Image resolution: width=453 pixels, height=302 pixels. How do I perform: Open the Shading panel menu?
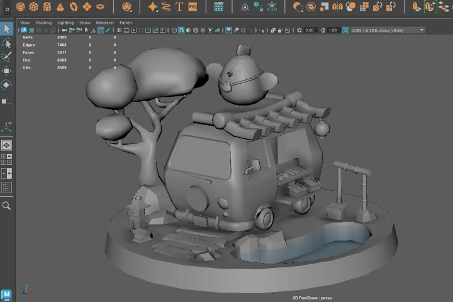(x=43, y=23)
